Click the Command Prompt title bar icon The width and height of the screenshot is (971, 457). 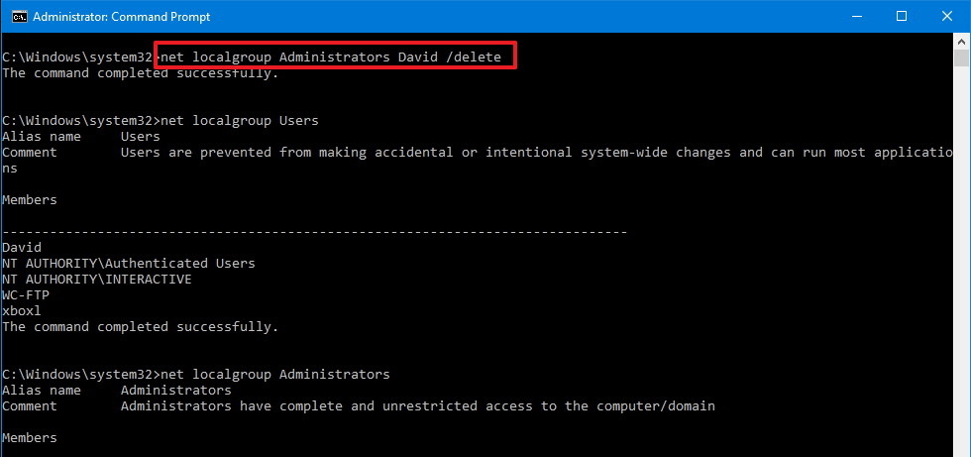[x=18, y=16]
